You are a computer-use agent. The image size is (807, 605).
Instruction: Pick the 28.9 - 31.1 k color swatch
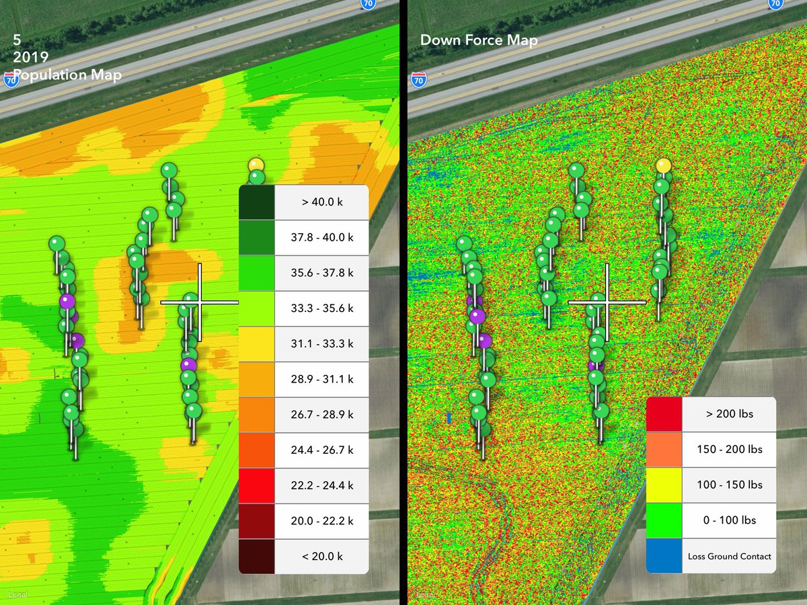(x=257, y=380)
